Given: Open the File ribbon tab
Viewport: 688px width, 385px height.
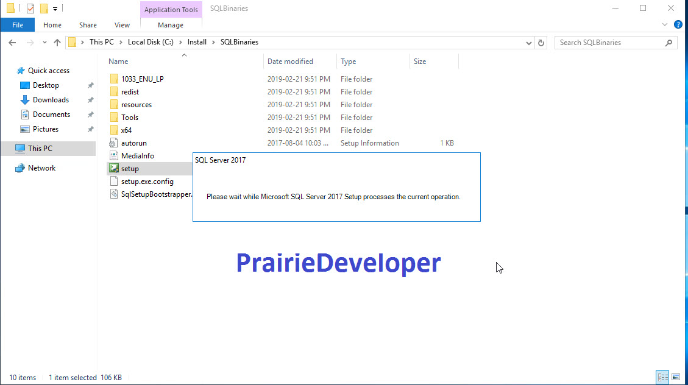Looking at the screenshot, I should 18,25.
